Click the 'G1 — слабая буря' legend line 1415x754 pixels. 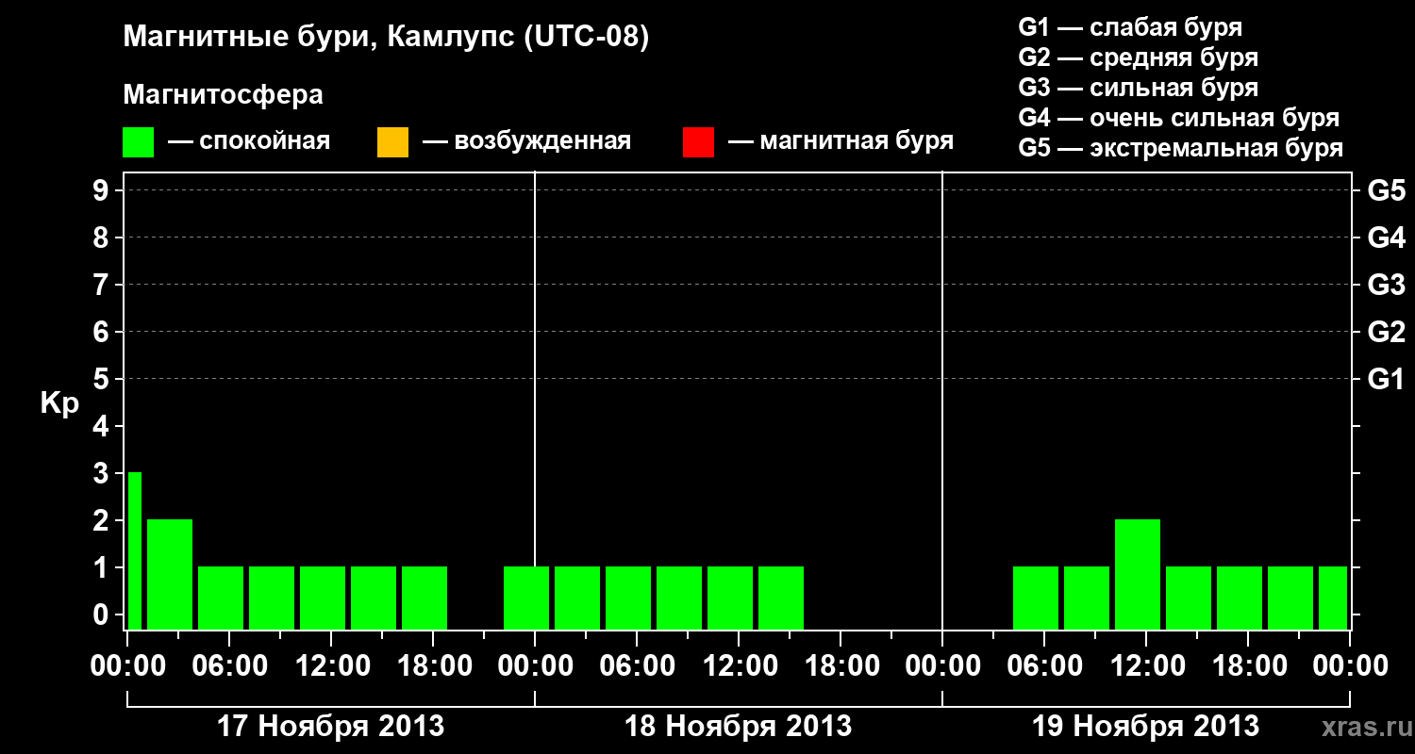[x=1130, y=27]
